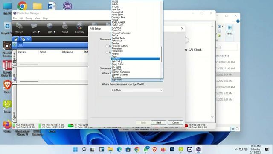Screen dimensions: 273x154
Task: Select the lower radio button in Add Setup
Action: click(x=107, y=52)
